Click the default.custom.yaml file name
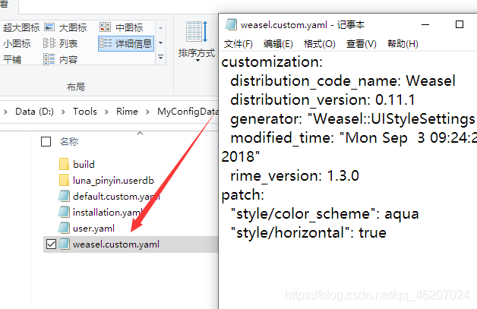 click(x=116, y=197)
